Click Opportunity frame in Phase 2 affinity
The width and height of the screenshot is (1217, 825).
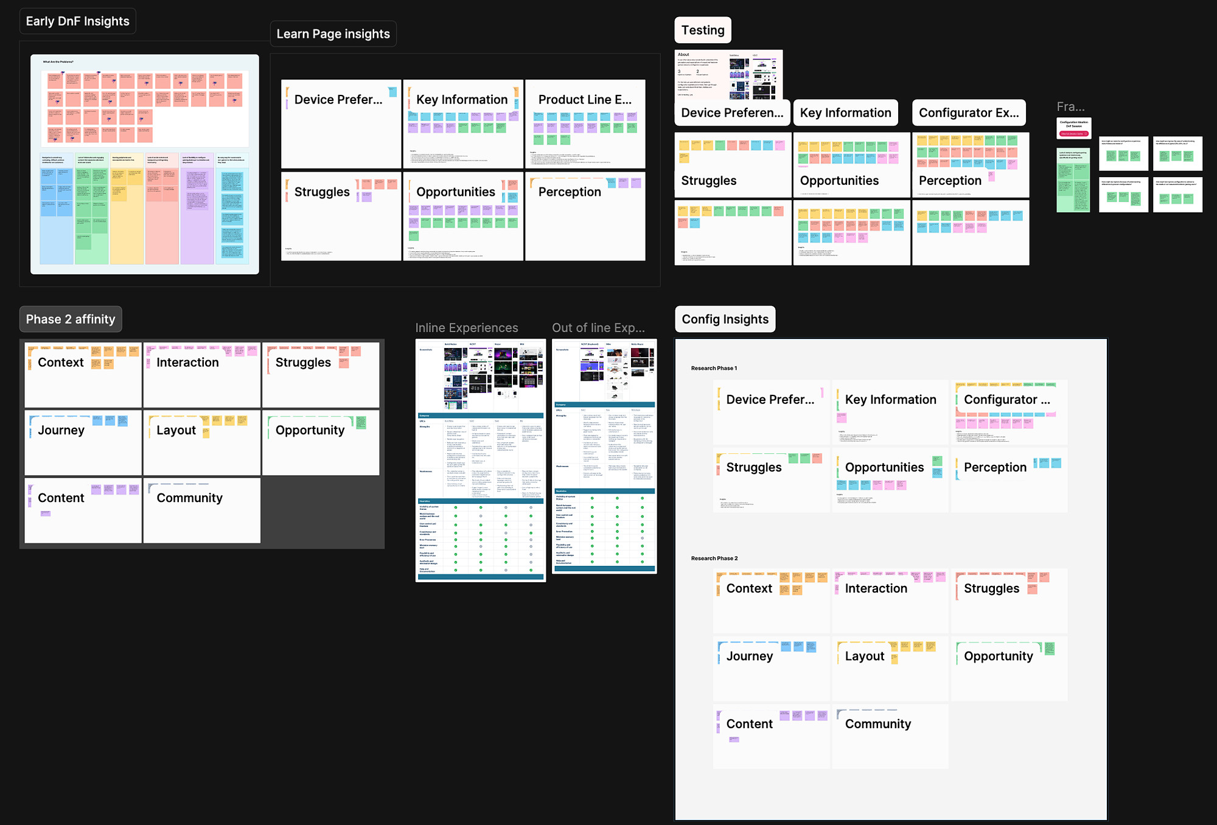tap(321, 442)
